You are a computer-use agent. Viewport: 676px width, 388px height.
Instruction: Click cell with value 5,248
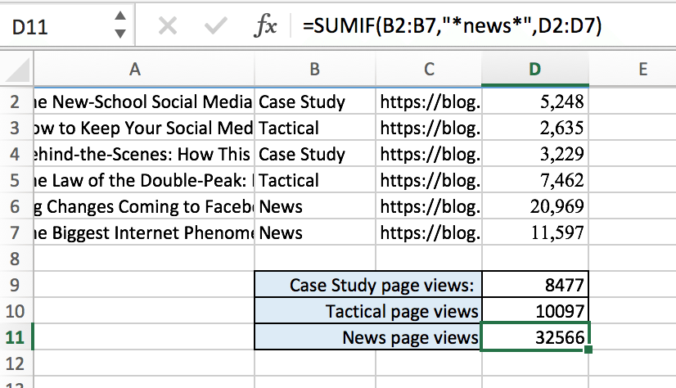coord(535,102)
